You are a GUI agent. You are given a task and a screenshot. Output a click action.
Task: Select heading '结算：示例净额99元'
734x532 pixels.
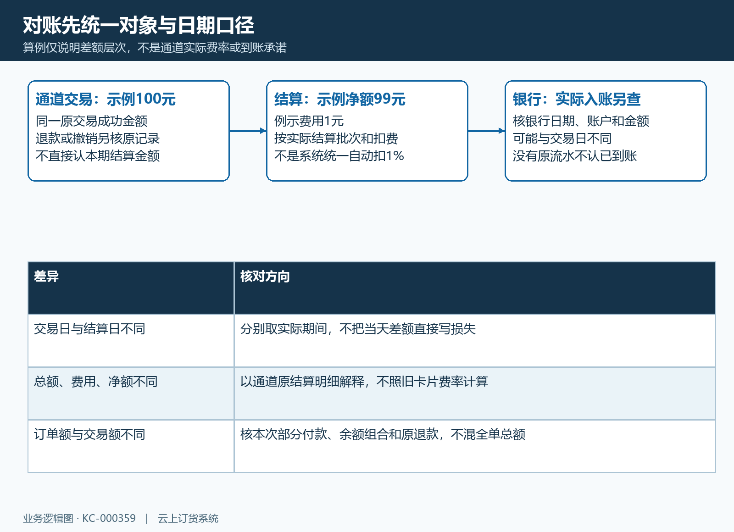point(339,99)
